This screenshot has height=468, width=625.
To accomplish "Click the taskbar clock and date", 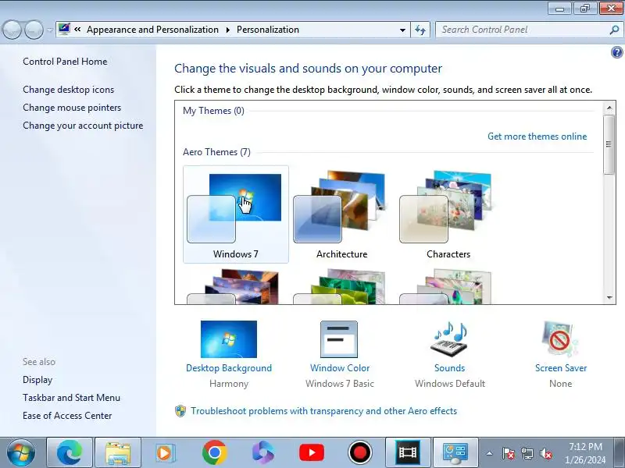I will 585,453.
